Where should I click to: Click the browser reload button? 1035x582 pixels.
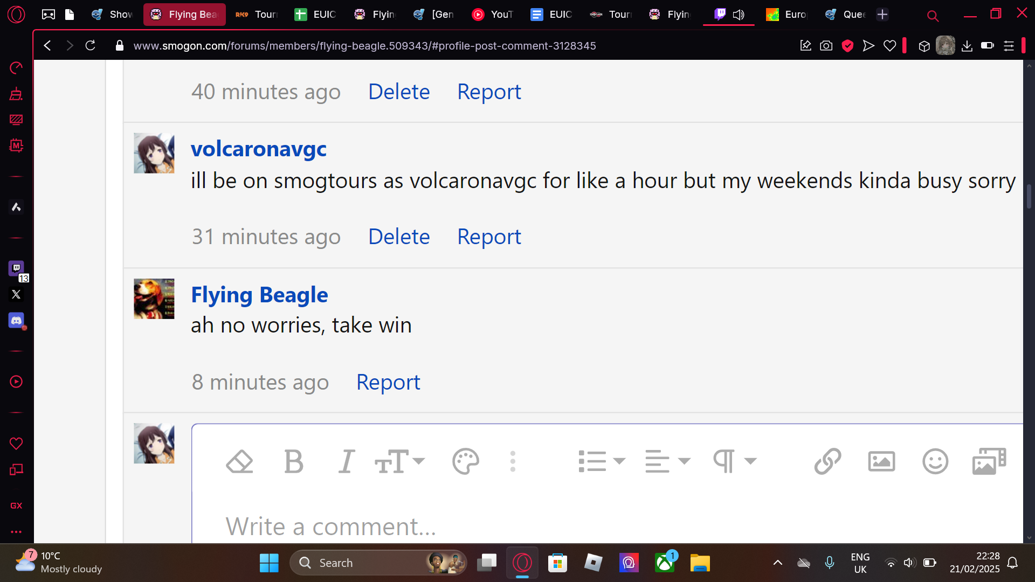[x=91, y=46]
